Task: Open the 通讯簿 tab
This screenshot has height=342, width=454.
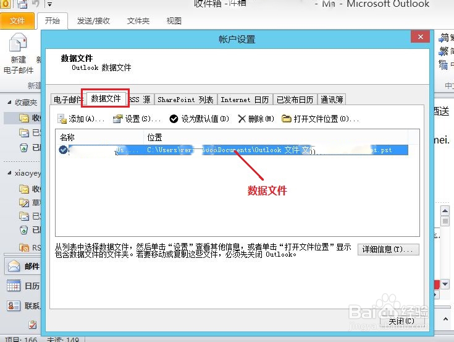Action: (x=332, y=100)
